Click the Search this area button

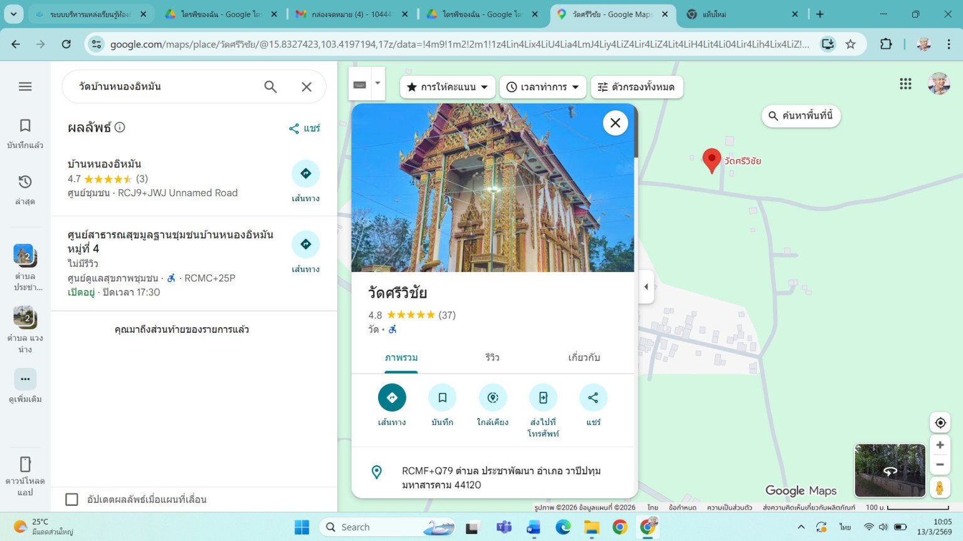coord(801,116)
